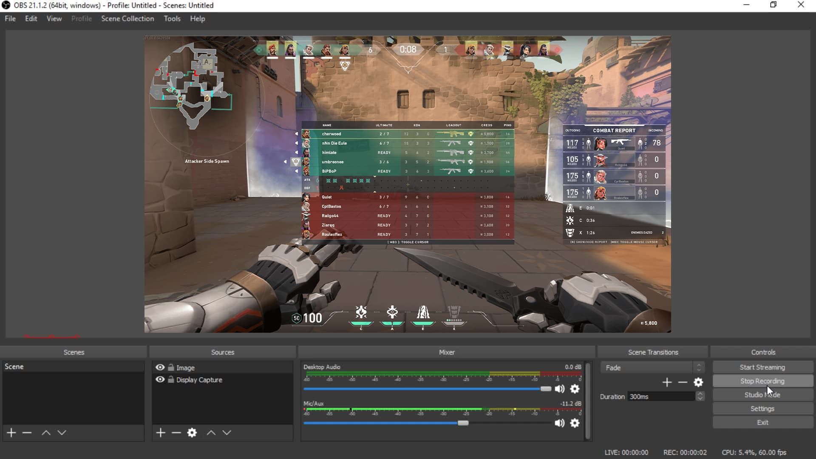This screenshot has width=816, height=459.
Task: Open the Scene Collection menu
Action: click(x=127, y=19)
